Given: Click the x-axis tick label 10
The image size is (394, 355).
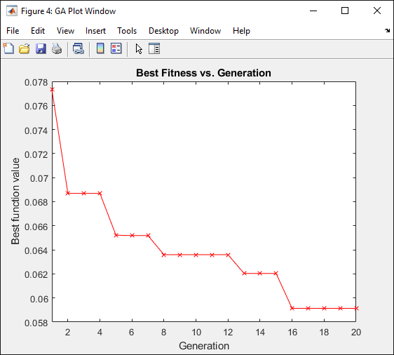Looking at the screenshot, I should (196, 333).
